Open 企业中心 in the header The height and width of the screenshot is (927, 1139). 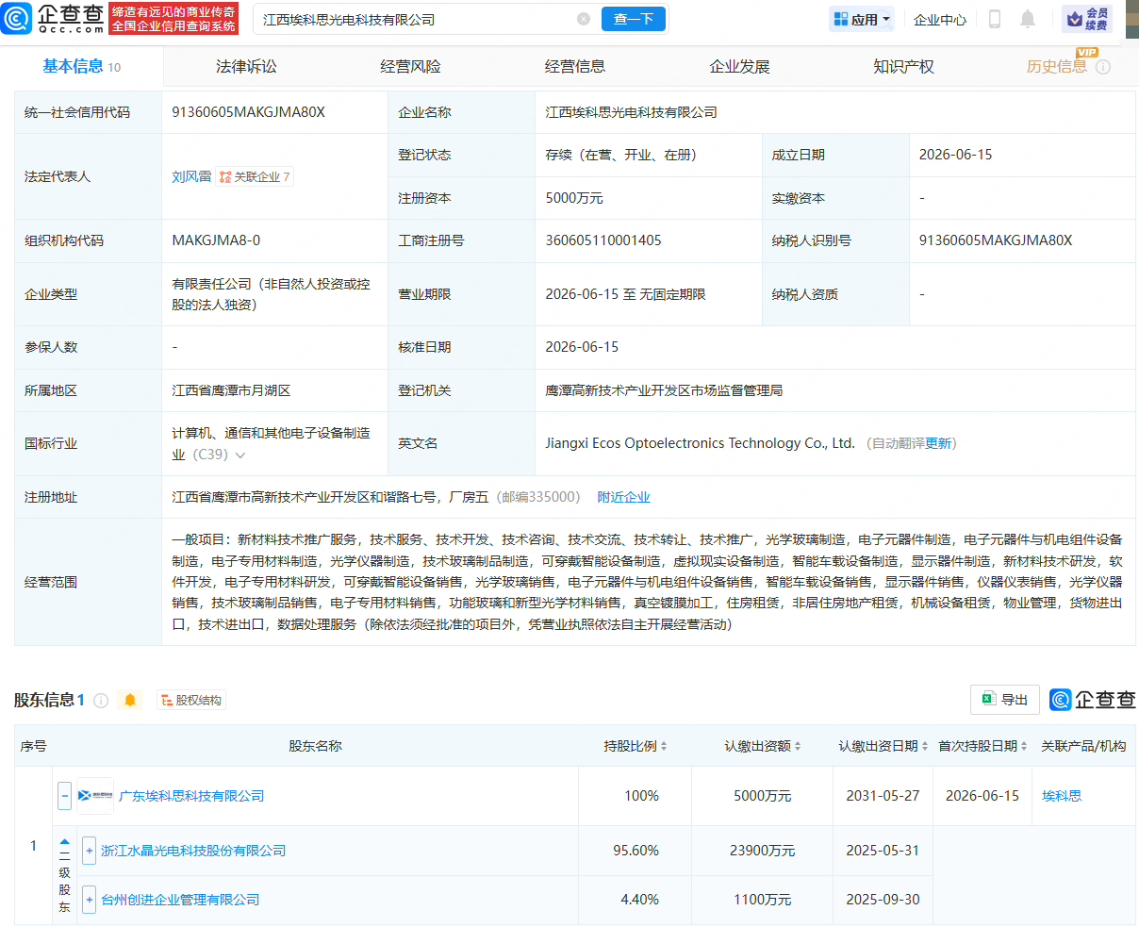point(940,19)
